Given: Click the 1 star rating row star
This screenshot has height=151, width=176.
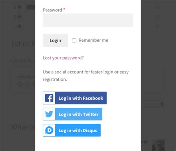Looking at the screenshot, I should click(x=20, y=26).
